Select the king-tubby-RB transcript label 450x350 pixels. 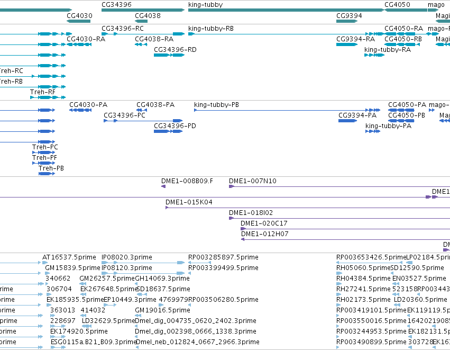pos(211,29)
